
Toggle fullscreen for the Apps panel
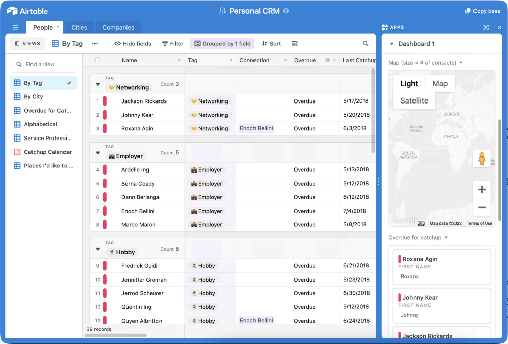(486, 27)
